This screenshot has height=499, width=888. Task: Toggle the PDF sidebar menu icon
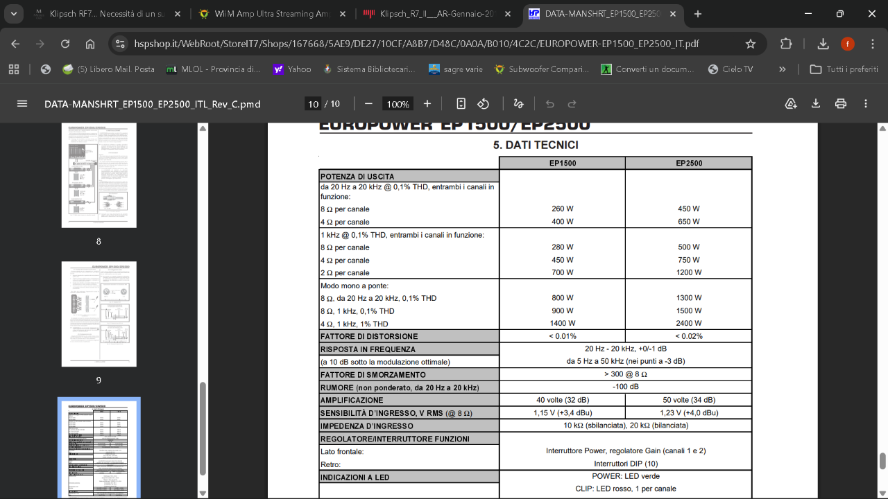pyautogui.click(x=22, y=104)
